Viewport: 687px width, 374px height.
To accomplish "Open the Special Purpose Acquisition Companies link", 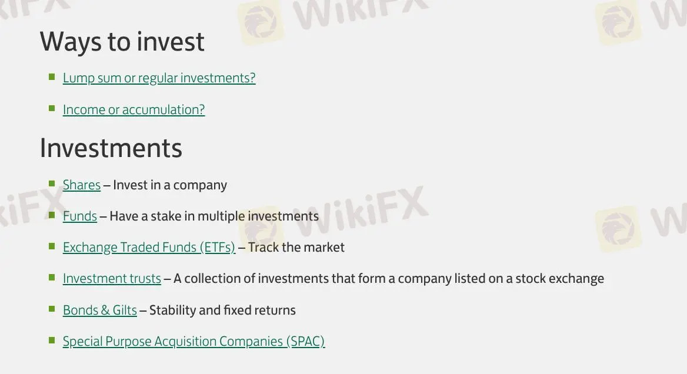I will coord(194,341).
